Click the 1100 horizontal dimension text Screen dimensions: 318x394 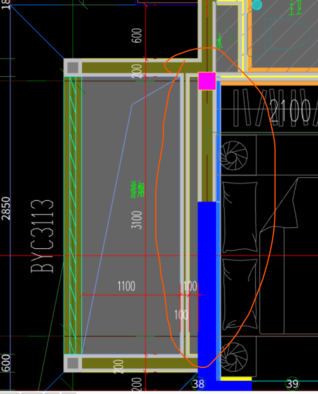coord(126,286)
